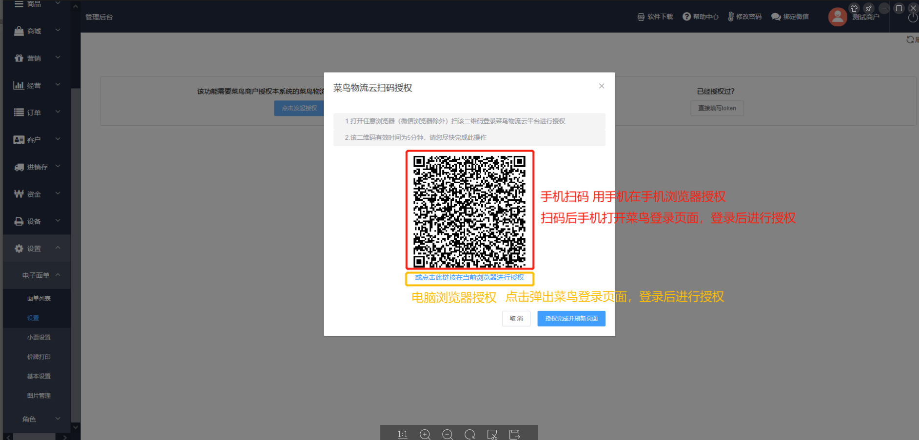Click the 商城 shopping bag icon
The height and width of the screenshot is (440, 919).
pos(19,31)
